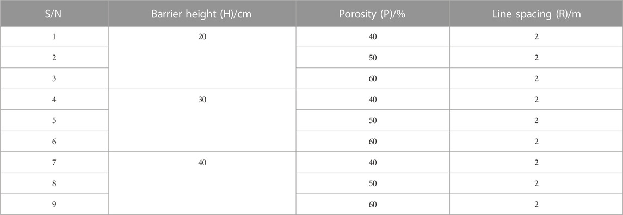Screen dimensions: 623x215
Task: Click S/N cell number 1
Action: [54, 37]
